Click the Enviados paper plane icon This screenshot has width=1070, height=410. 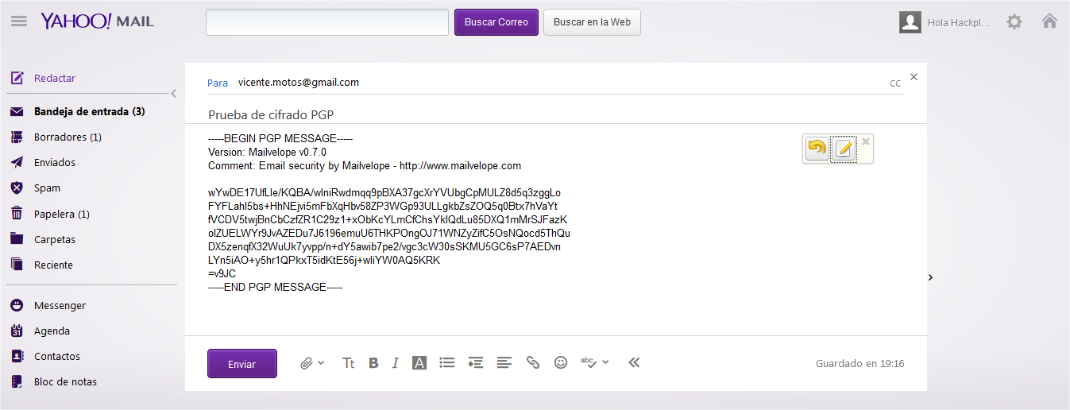pyautogui.click(x=17, y=163)
